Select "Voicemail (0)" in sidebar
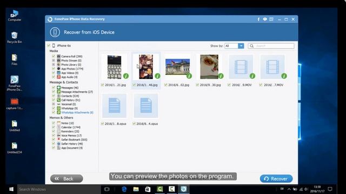 69,104
